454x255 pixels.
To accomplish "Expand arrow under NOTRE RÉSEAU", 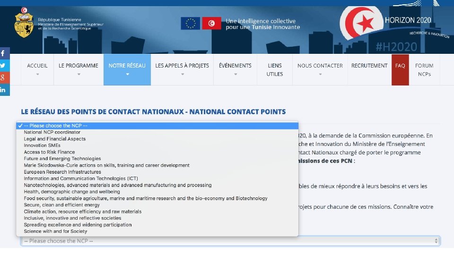I will pyautogui.click(x=127, y=74).
